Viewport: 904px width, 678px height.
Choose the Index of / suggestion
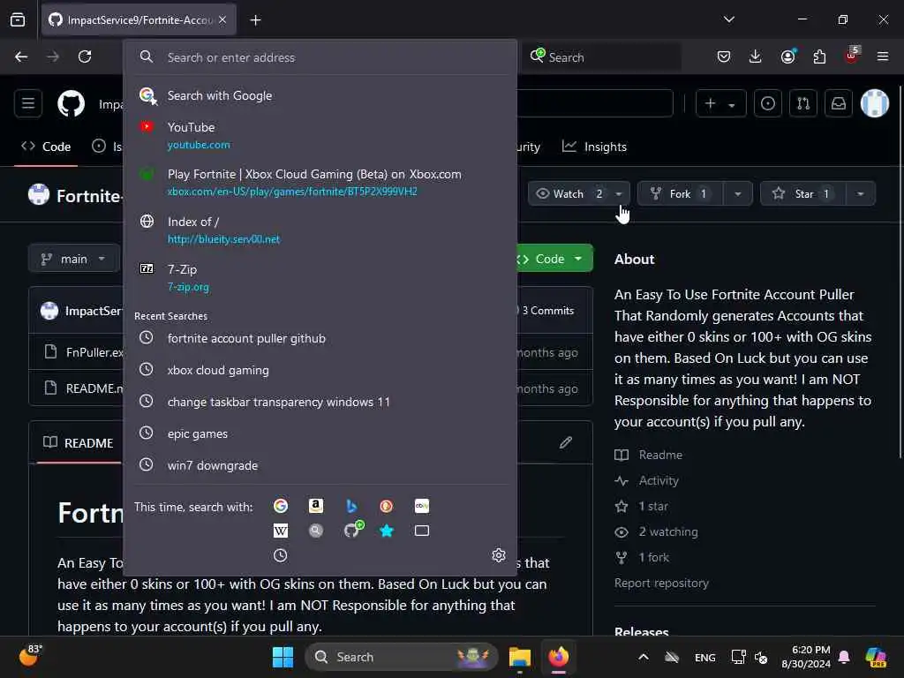pos(320,230)
